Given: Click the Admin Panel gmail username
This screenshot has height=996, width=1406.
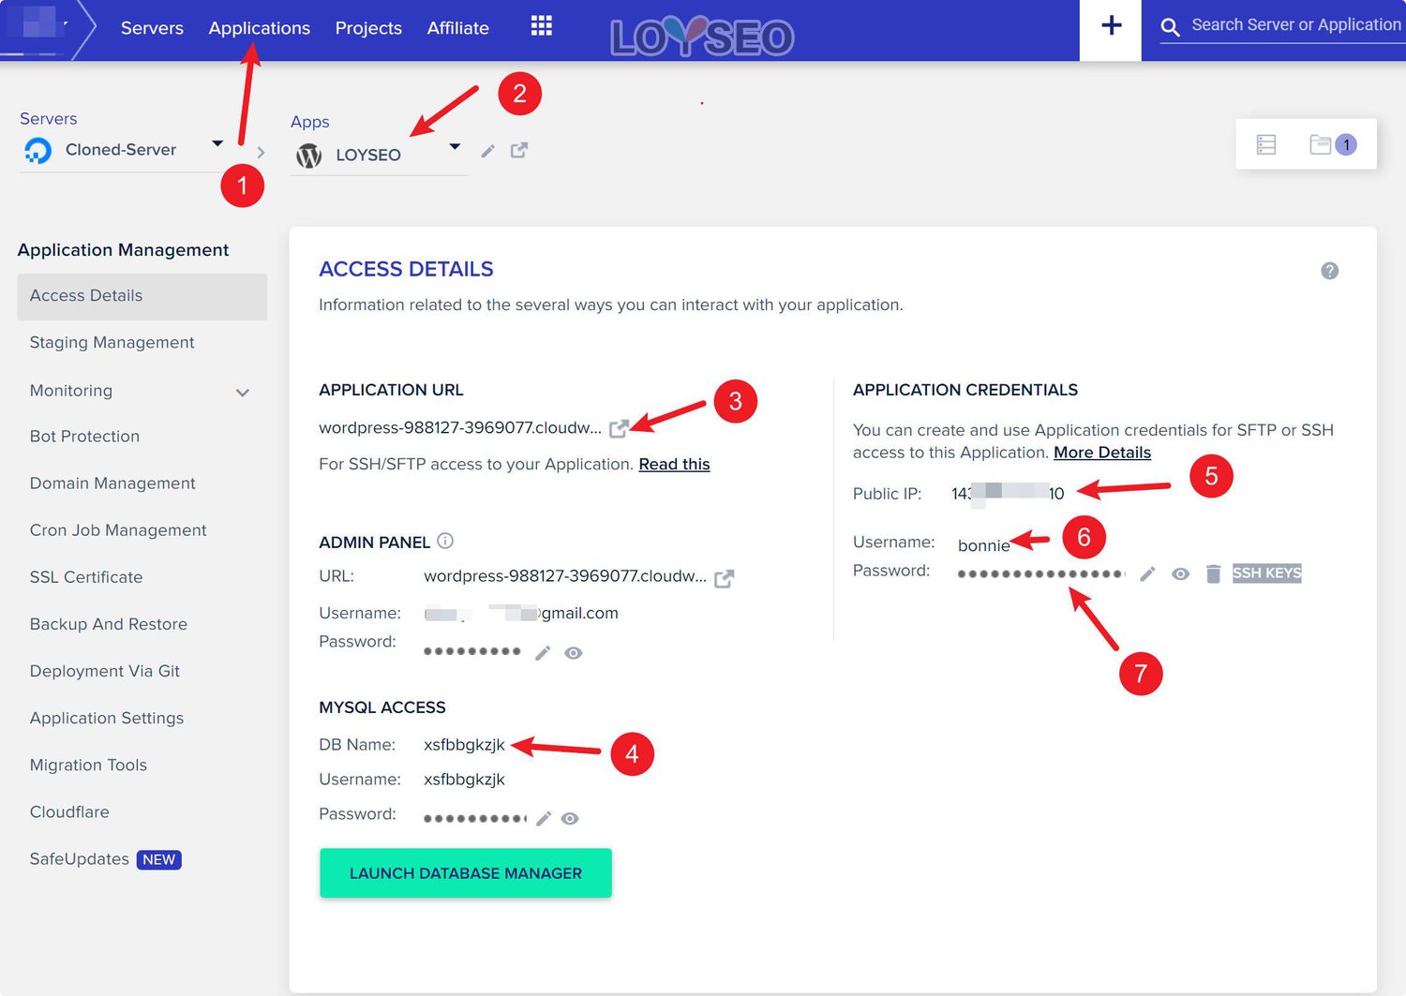Looking at the screenshot, I should [521, 614].
